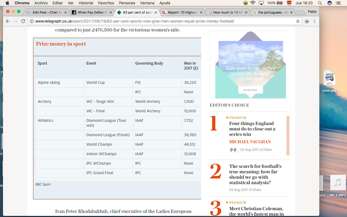Click the Sport column header
Viewport: 347px width, 217px height.
coord(42,63)
